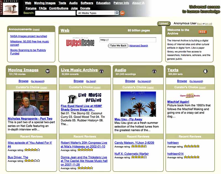Click the Wayback Machine URL input field

[128, 40]
